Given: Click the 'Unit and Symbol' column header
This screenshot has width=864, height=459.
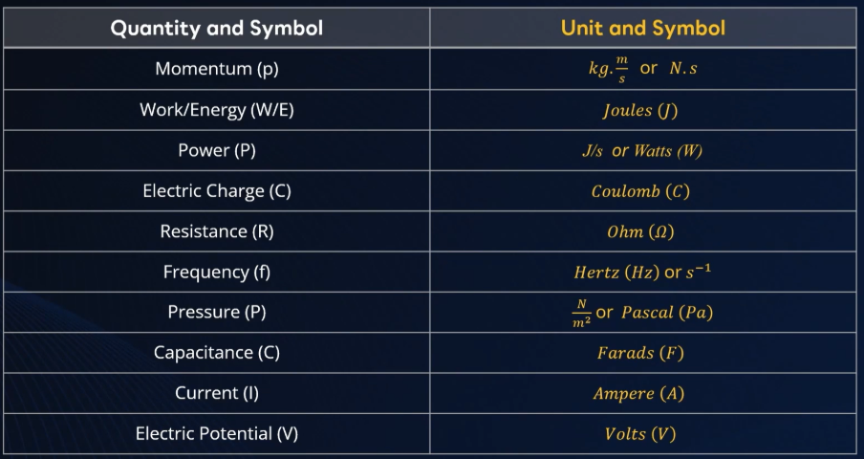Looking at the screenshot, I should tap(643, 28).
